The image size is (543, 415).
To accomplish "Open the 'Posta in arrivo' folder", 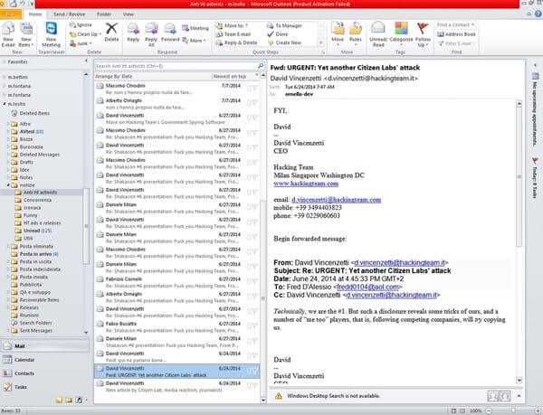I will tap(35, 254).
